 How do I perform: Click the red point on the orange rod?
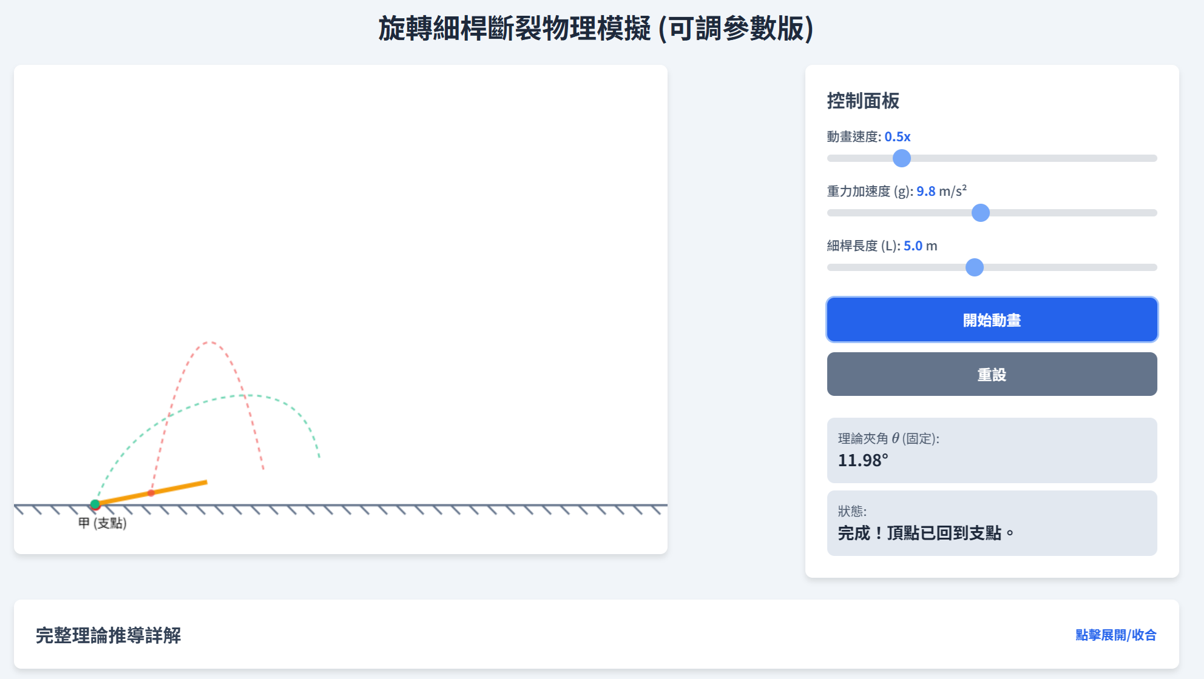click(150, 493)
